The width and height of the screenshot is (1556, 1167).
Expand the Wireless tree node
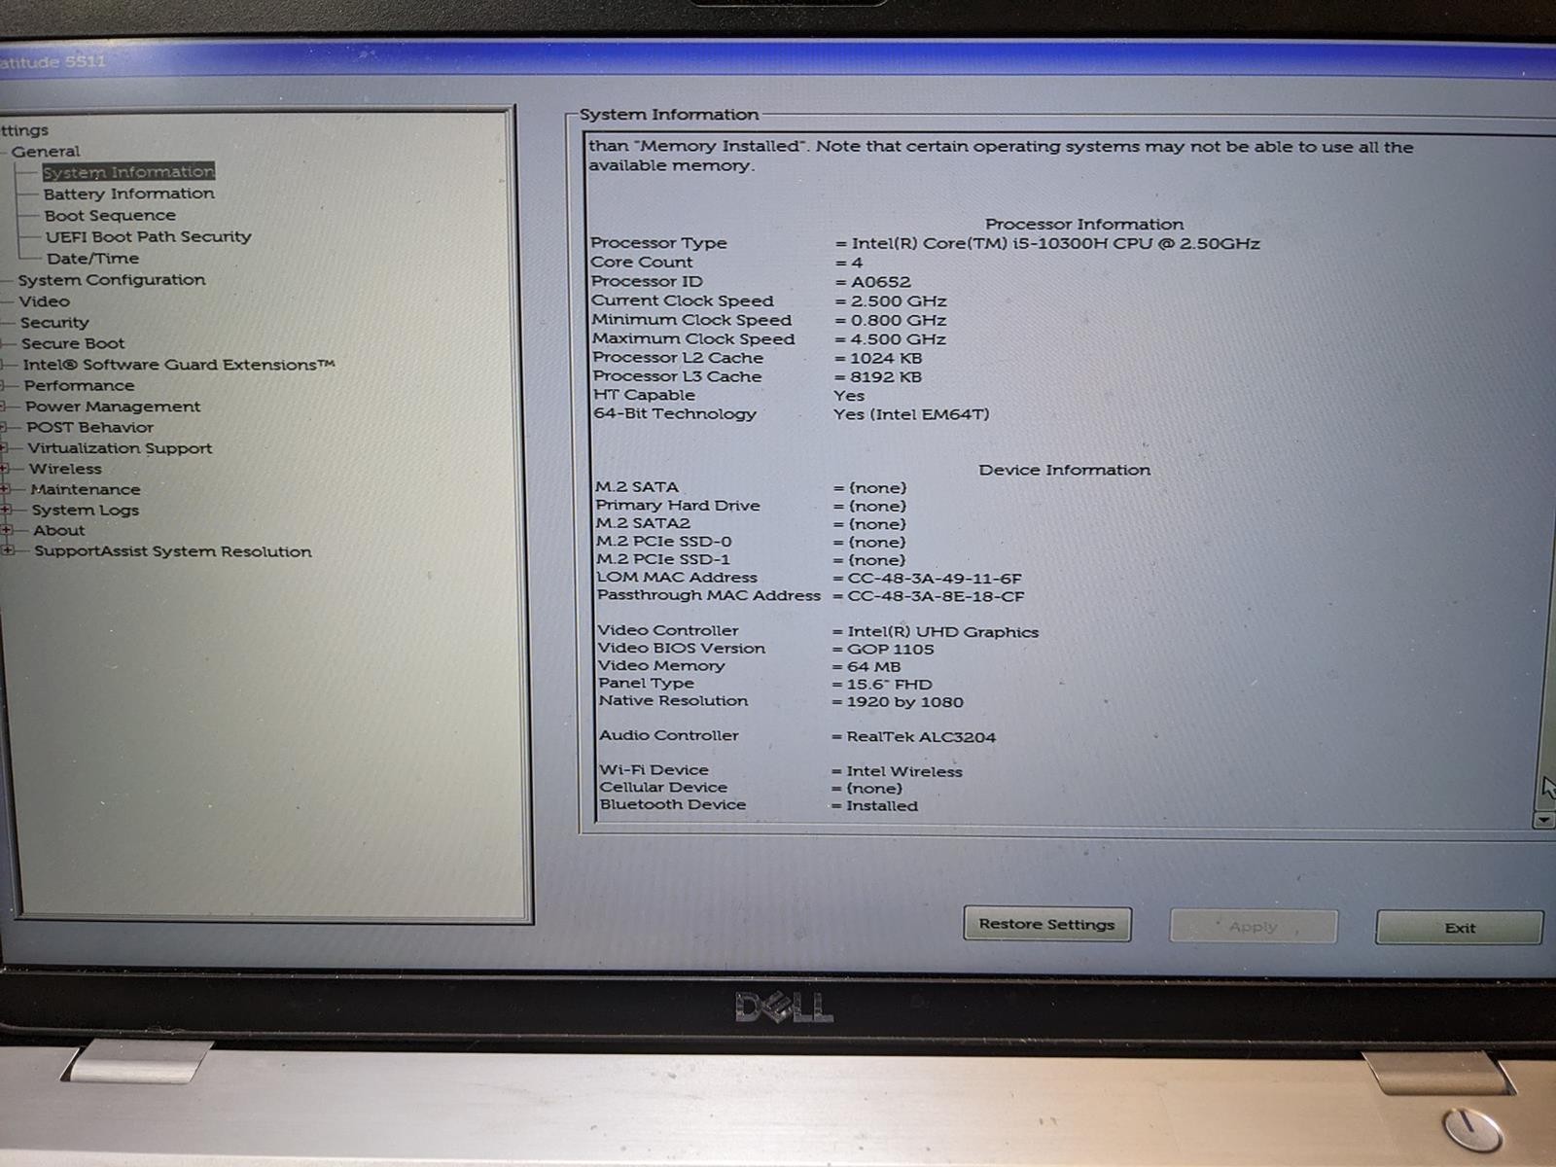click(x=5, y=469)
